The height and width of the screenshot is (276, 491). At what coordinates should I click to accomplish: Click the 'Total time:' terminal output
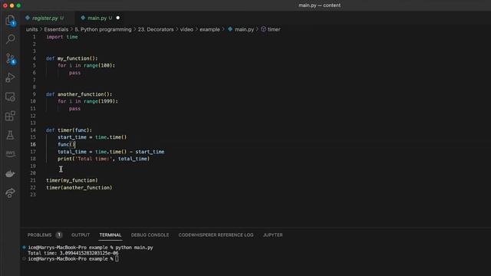click(x=73, y=253)
